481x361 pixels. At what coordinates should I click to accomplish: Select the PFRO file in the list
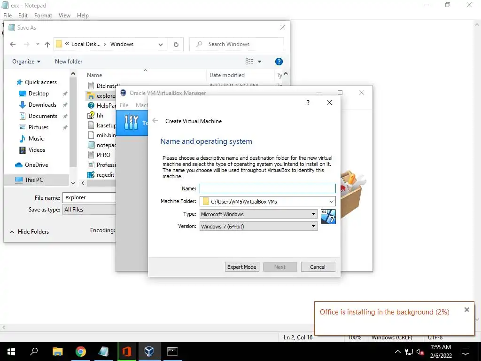click(99, 155)
